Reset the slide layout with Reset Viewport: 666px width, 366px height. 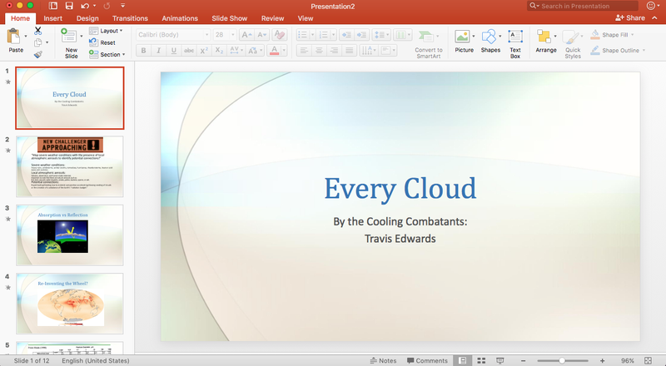tap(103, 42)
